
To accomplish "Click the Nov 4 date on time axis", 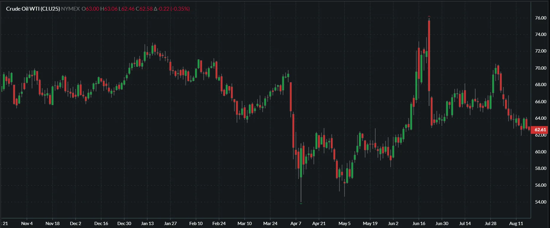I will (x=27, y=224).
